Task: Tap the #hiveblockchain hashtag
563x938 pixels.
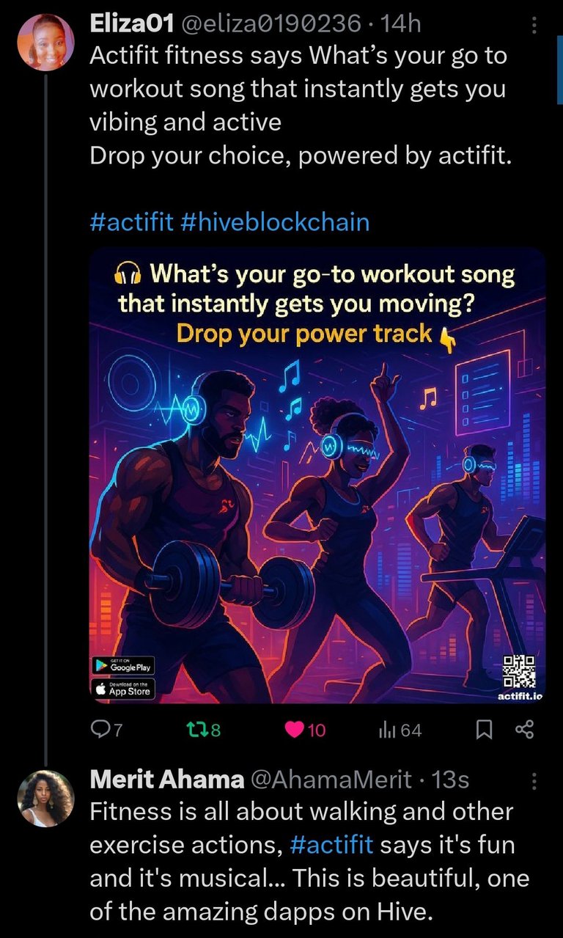Action: point(274,221)
